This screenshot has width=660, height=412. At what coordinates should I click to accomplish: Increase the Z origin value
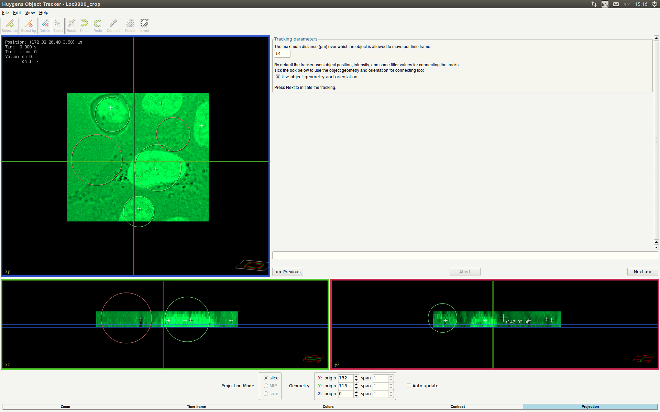coord(356,392)
